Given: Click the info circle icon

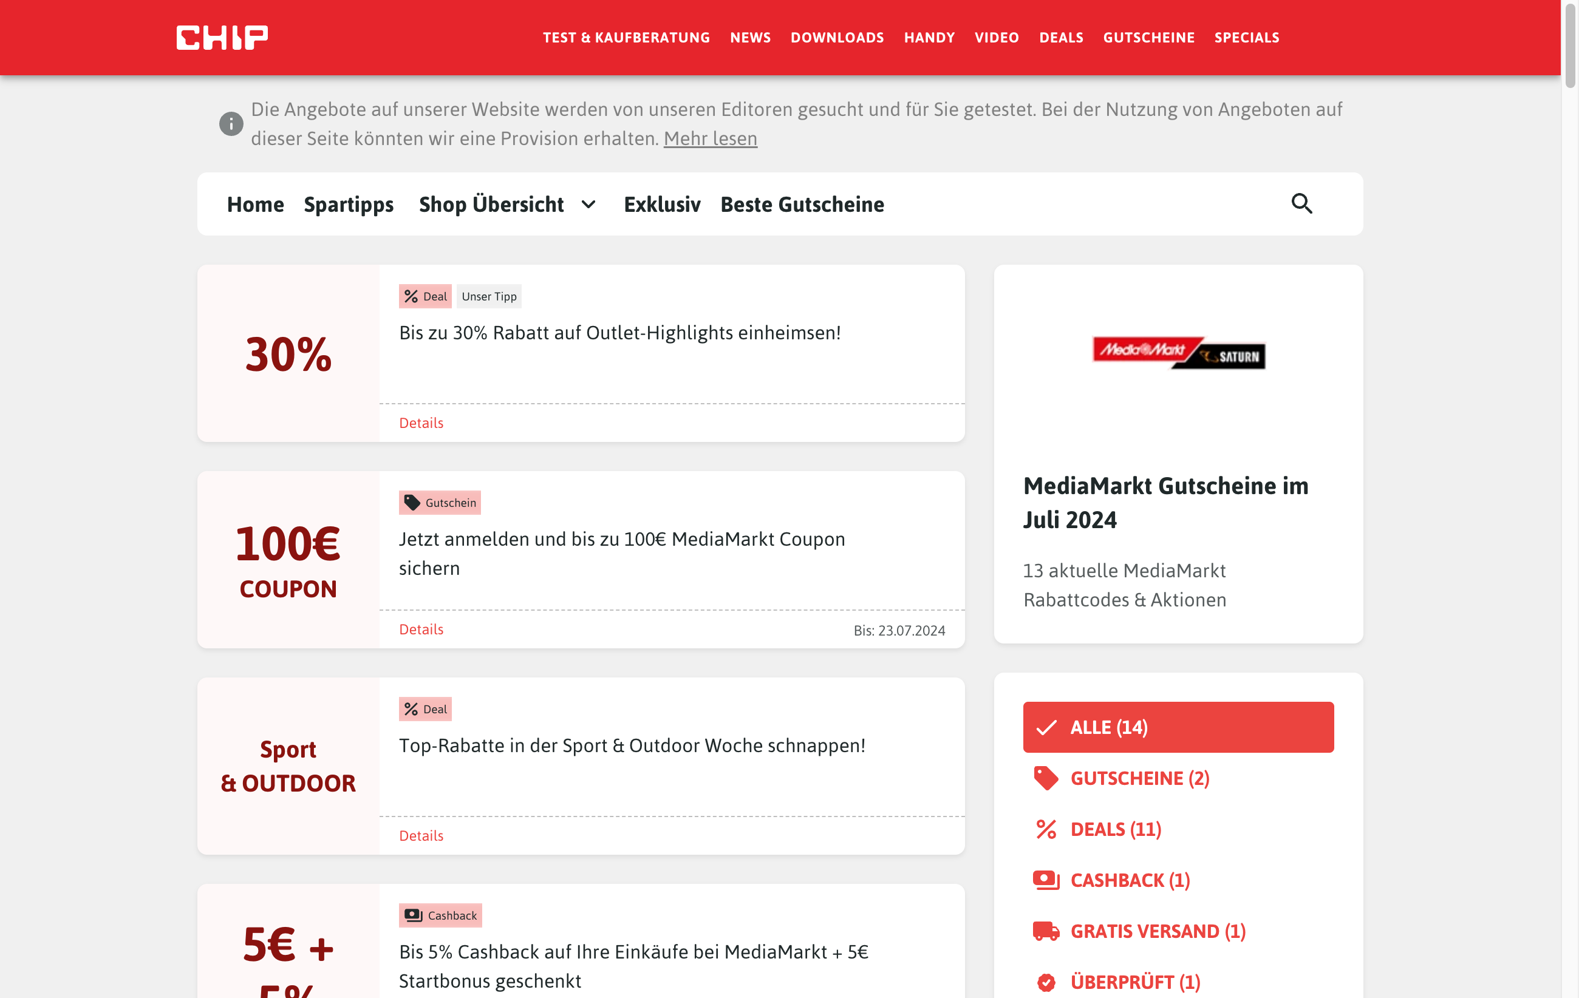Looking at the screenshot, I should click(230, 124).
